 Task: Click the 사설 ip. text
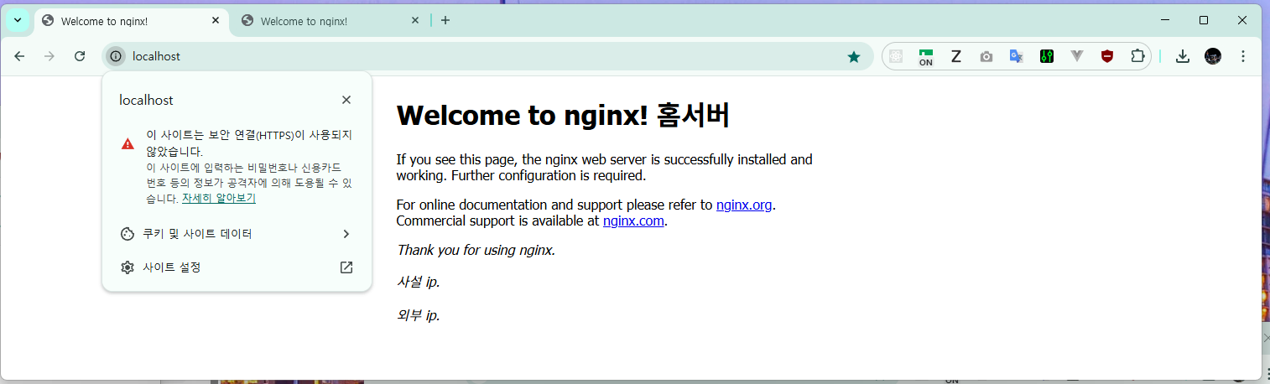click(419, 282)
